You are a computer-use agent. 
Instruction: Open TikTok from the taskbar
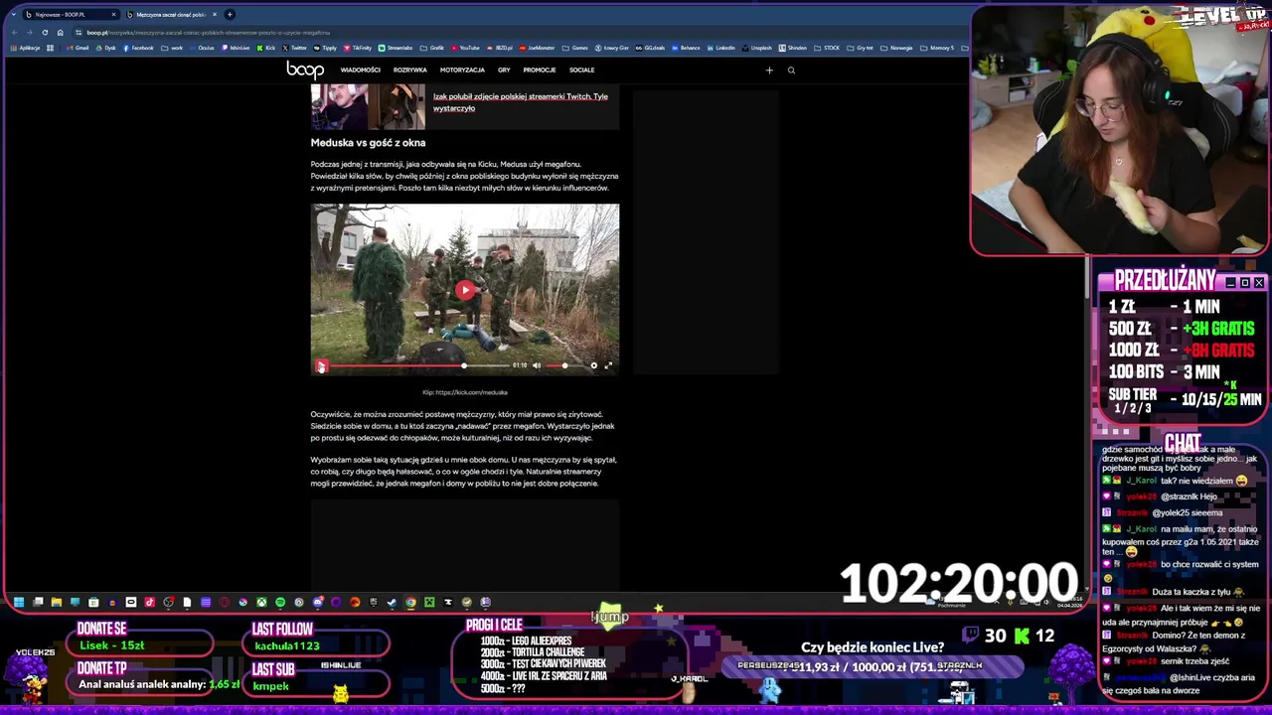point(150,602)
